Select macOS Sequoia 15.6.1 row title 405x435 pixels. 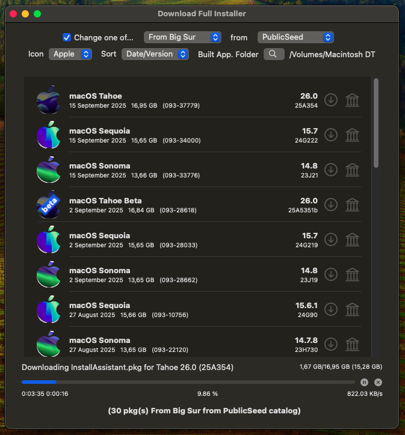click(99, 306)
